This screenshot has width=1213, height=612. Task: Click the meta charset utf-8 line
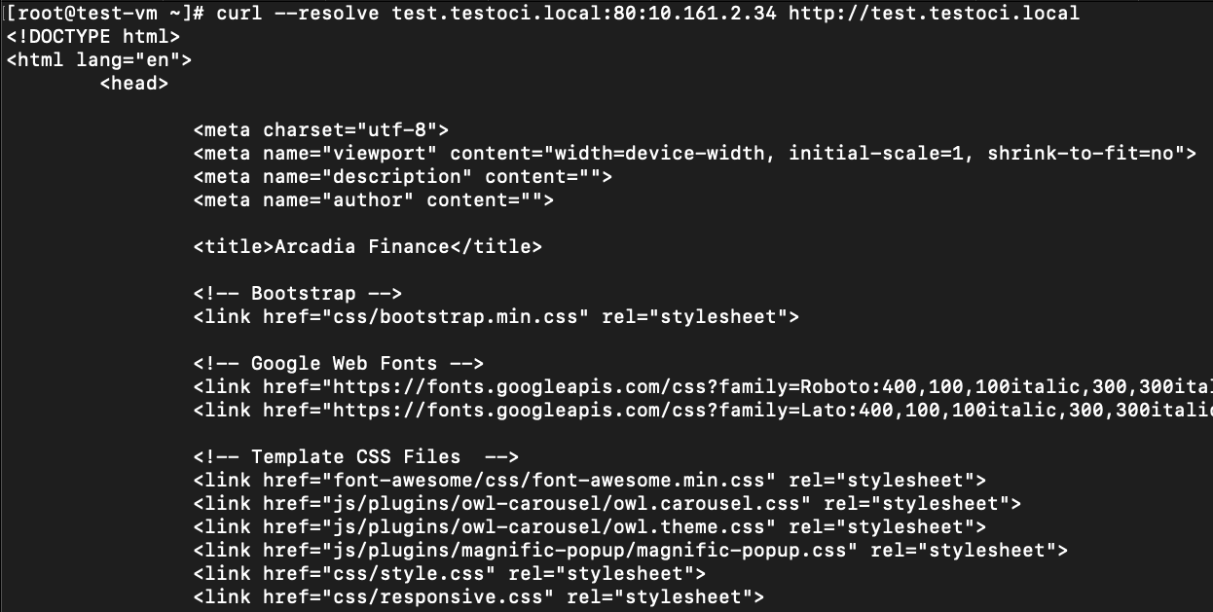[x=321, y=130]
